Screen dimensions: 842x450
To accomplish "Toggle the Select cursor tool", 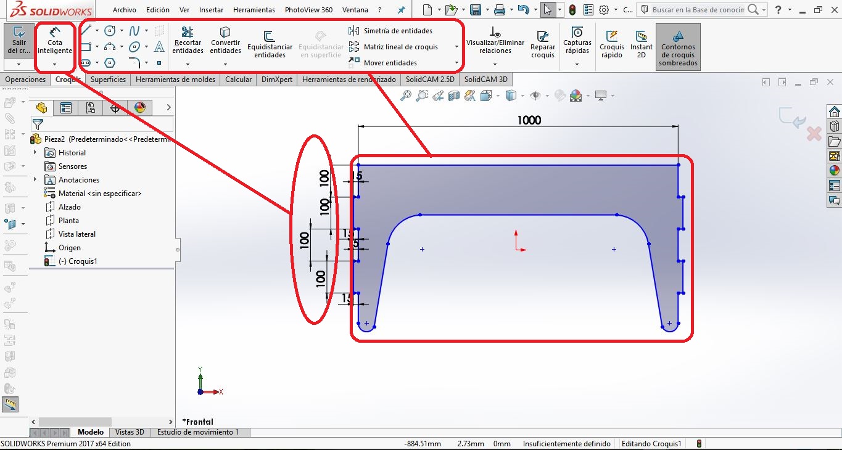I will point(548,10).
